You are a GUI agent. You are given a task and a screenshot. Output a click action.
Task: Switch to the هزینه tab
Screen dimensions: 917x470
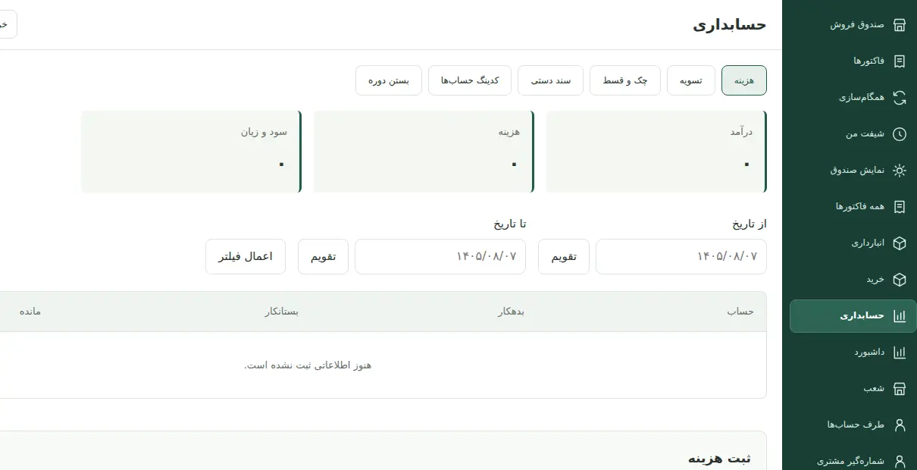pyautogui.click(x=744, y=80)
